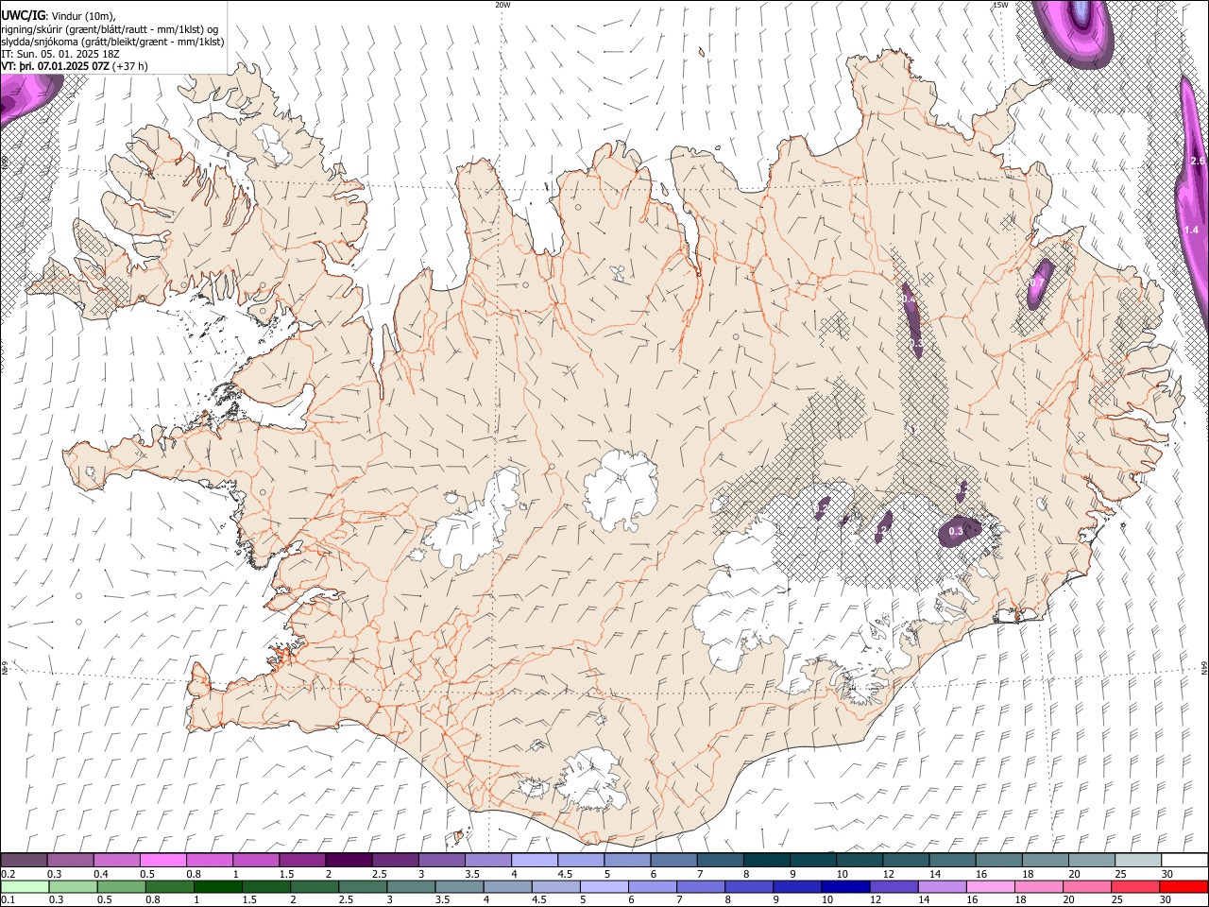Select light pink lower swatch starting at 16

point(990,886)
